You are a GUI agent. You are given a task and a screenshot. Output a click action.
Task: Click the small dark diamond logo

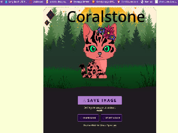pyautogui.click(x=47, y=23)
